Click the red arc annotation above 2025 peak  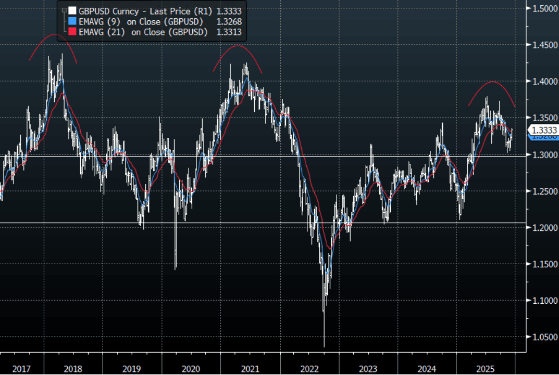[x=492, y=82]
